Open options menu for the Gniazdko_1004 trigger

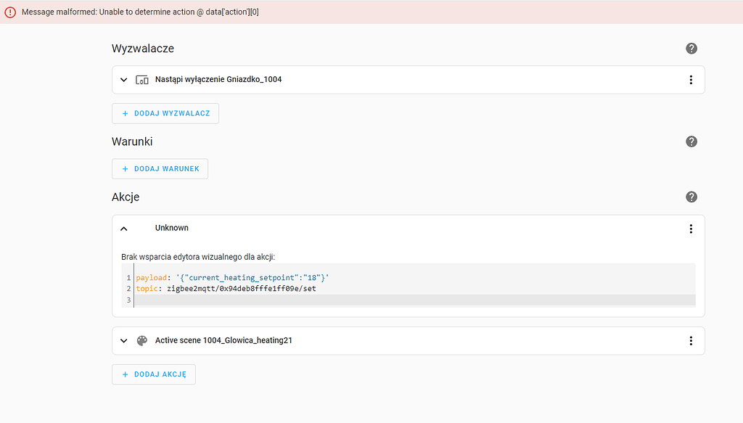click(x=691, y=80)
